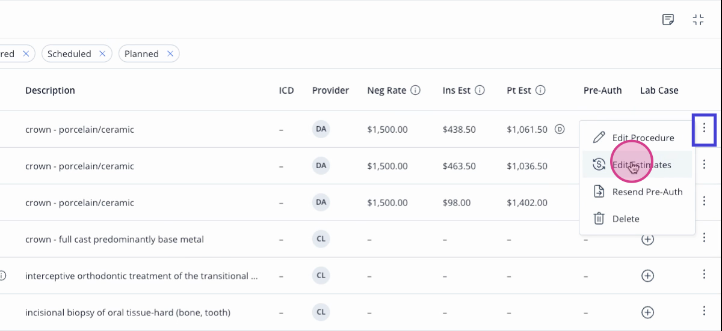722x331 pixels.
Task: Click the Neg Rate column header label
Action: 387,90
